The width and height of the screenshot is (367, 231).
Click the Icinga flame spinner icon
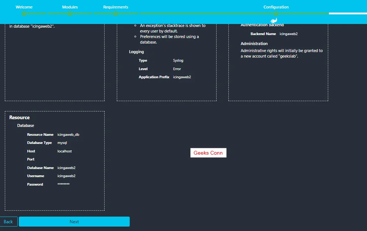click(274, 20)
